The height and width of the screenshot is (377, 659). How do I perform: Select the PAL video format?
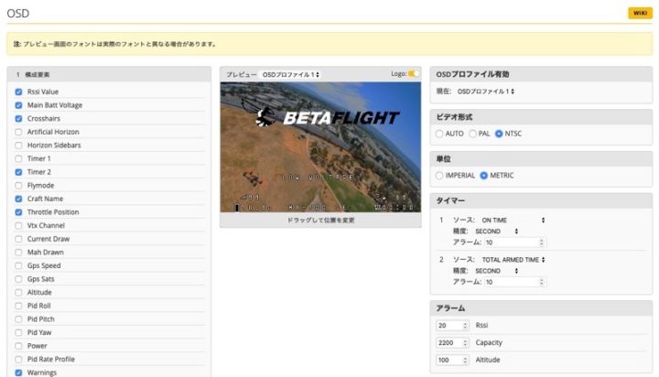[472, 134]
